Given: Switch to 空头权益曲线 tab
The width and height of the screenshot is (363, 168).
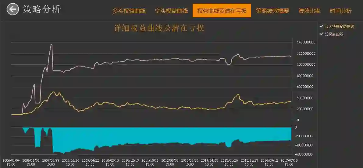Looking at the screenshot, I should [171, 11].
